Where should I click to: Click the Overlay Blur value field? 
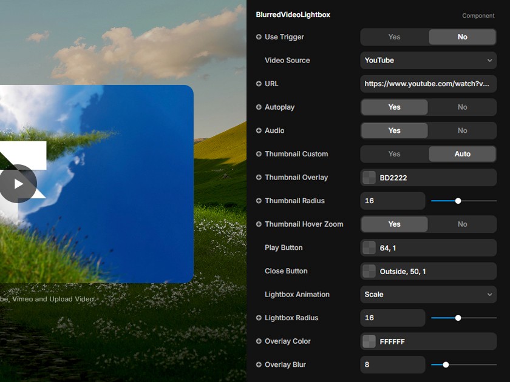tap(393, 364)
